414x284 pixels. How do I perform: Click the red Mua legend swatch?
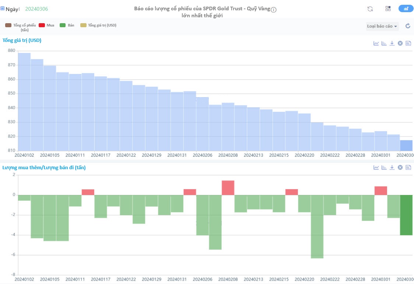pos(42,25)
